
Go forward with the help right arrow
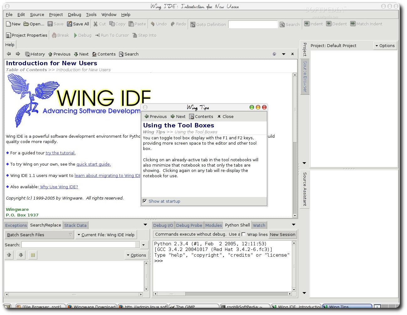click(18, 54)
